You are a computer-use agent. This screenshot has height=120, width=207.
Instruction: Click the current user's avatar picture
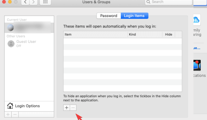pos(10,28)
